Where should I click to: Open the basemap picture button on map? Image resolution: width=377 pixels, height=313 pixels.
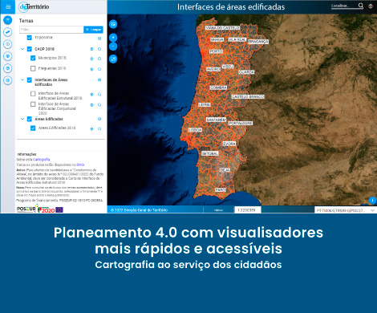[113, 24]
